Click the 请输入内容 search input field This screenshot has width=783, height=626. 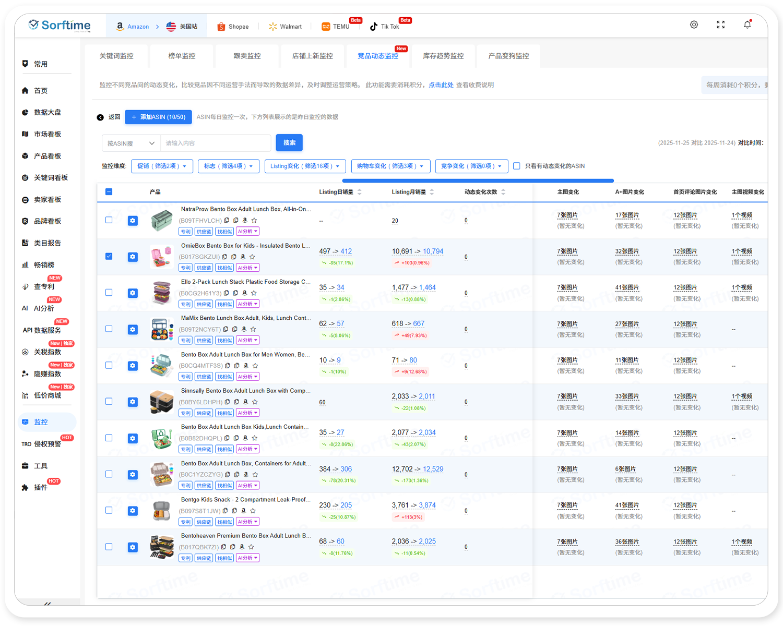pyautogui.click(x=216, y=143)
